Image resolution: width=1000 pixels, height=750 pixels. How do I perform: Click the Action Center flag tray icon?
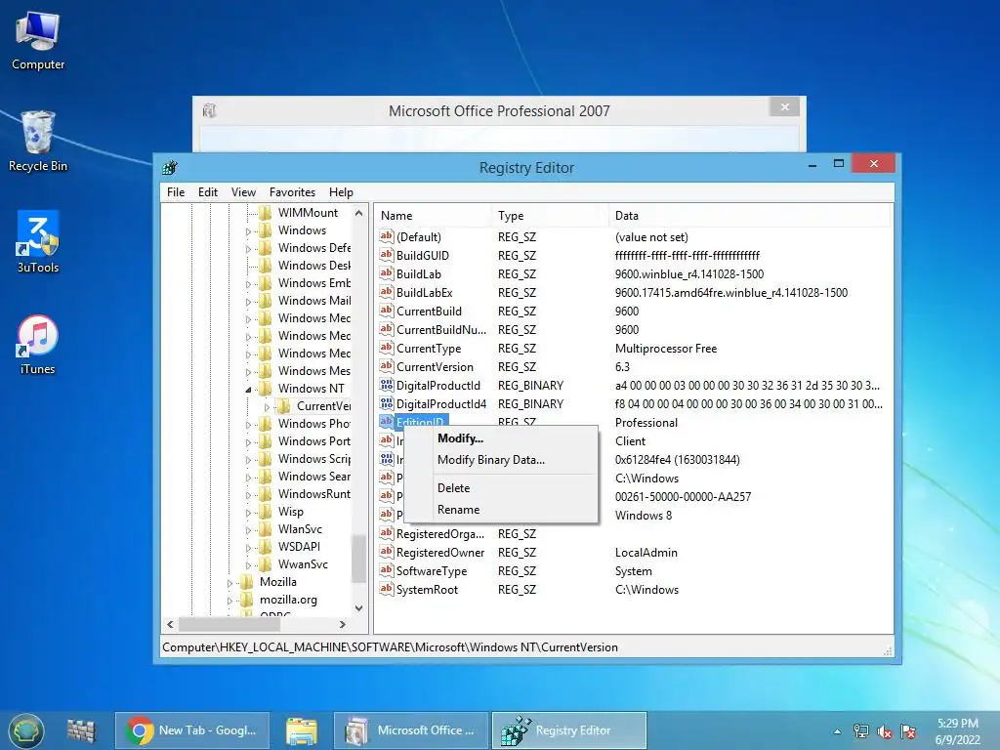(908, 731)
